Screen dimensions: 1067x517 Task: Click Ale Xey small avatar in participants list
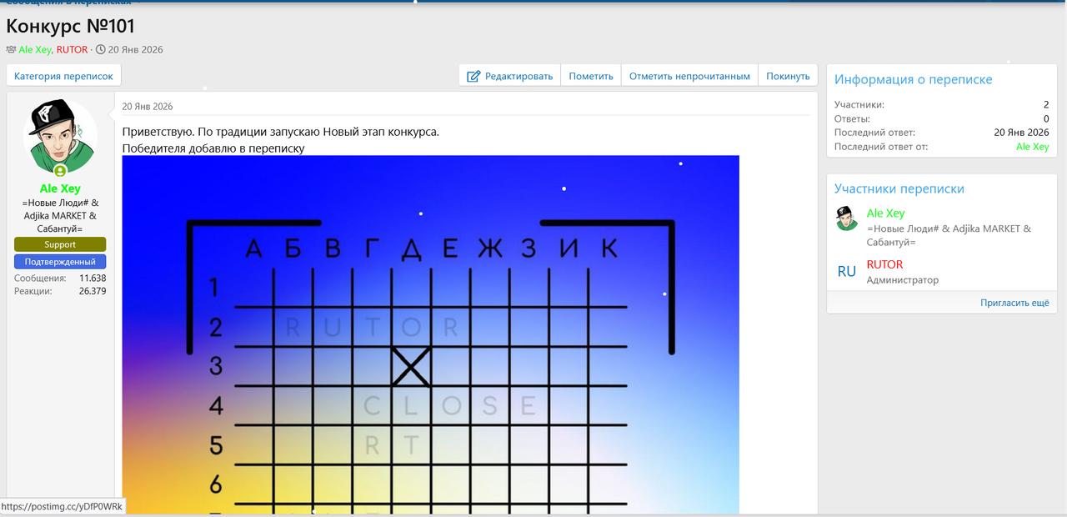click(847, 218)
